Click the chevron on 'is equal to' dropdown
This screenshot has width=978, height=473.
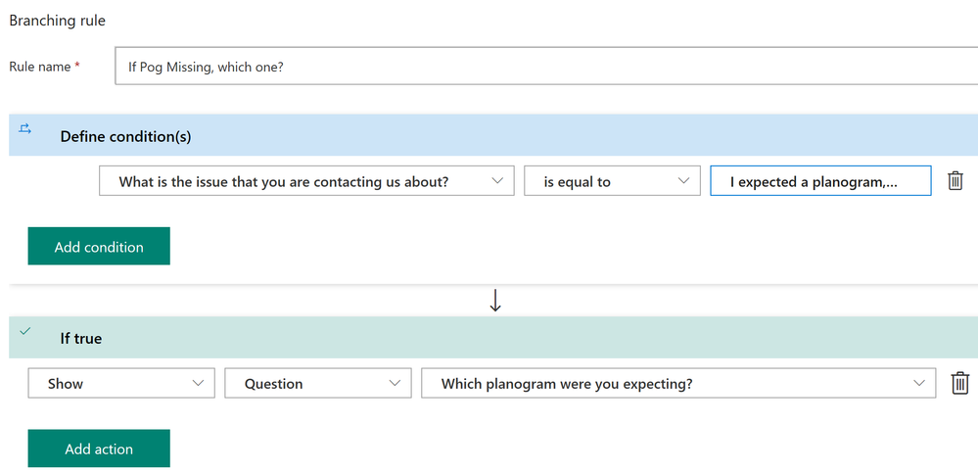coord(682,180)
